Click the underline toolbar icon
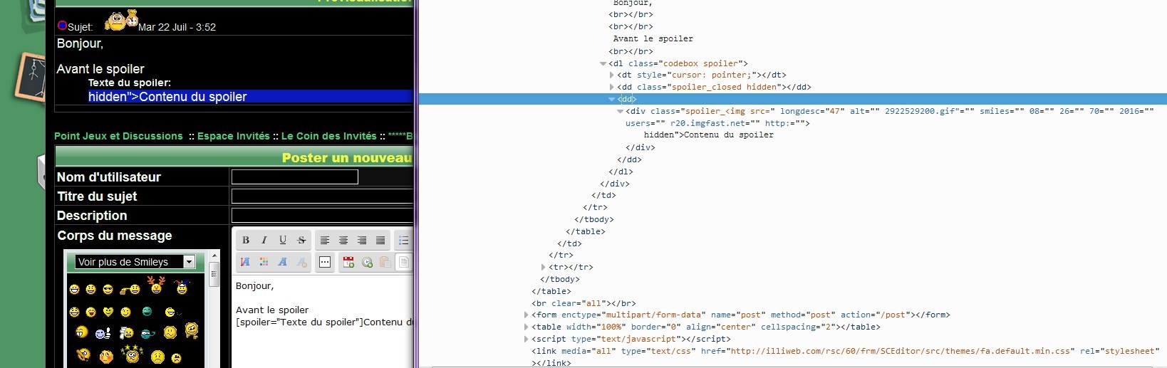 tap(283, 240)
